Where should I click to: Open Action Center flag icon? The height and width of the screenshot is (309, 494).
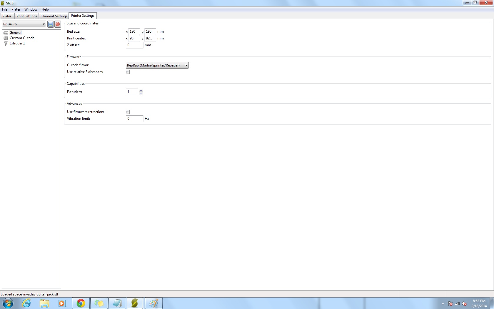450,303
